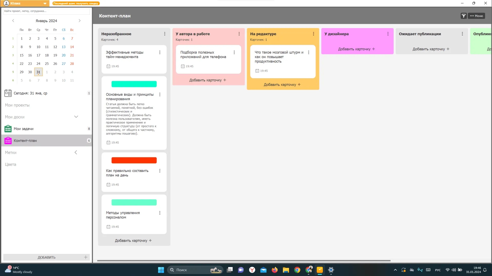This screenshot has height=276, width=492.
Task: Open options for card Как правильно составить план
Action: pos(160,171)
